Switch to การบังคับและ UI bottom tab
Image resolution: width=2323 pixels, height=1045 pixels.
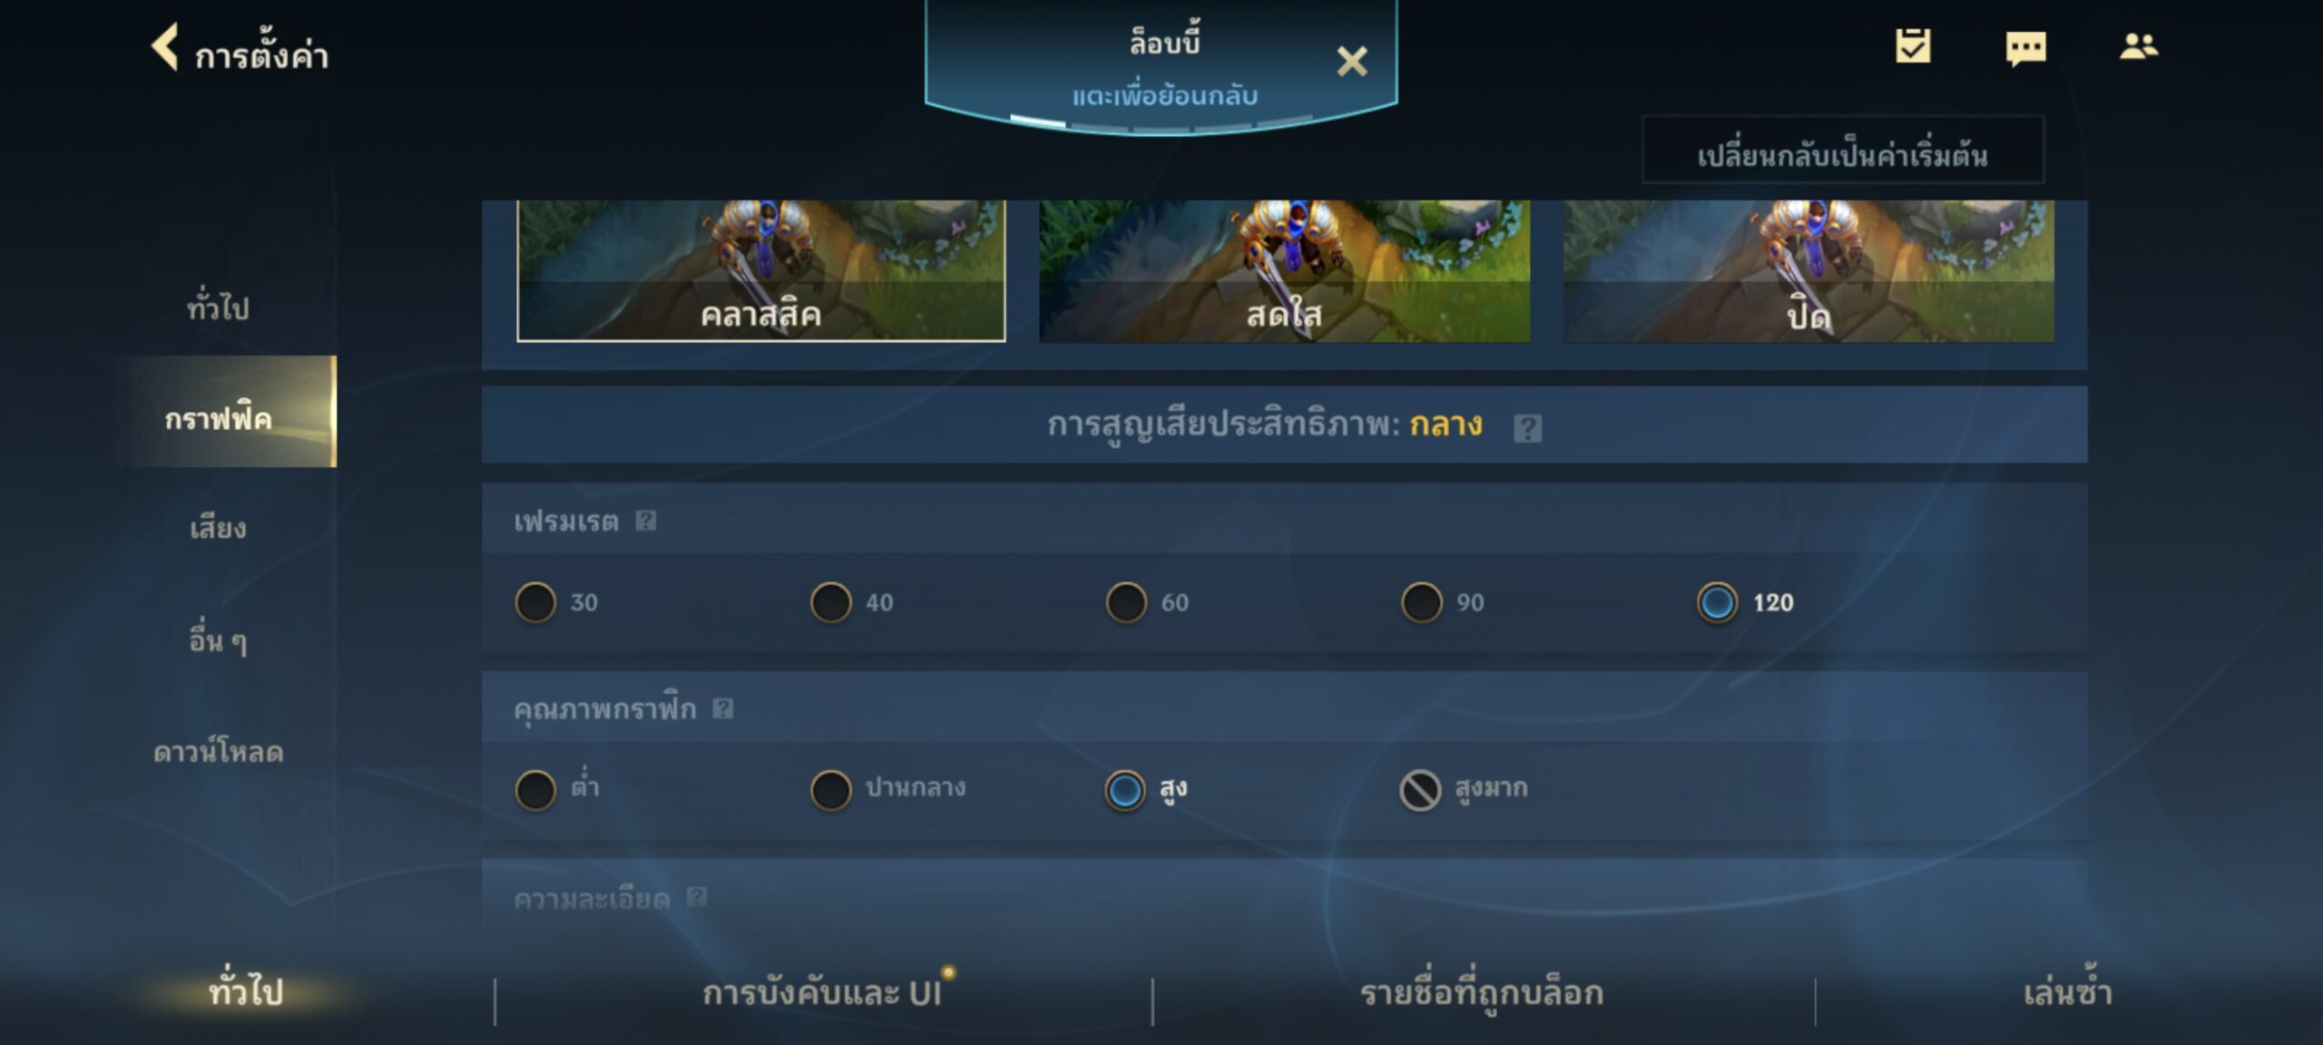[822, 993]
